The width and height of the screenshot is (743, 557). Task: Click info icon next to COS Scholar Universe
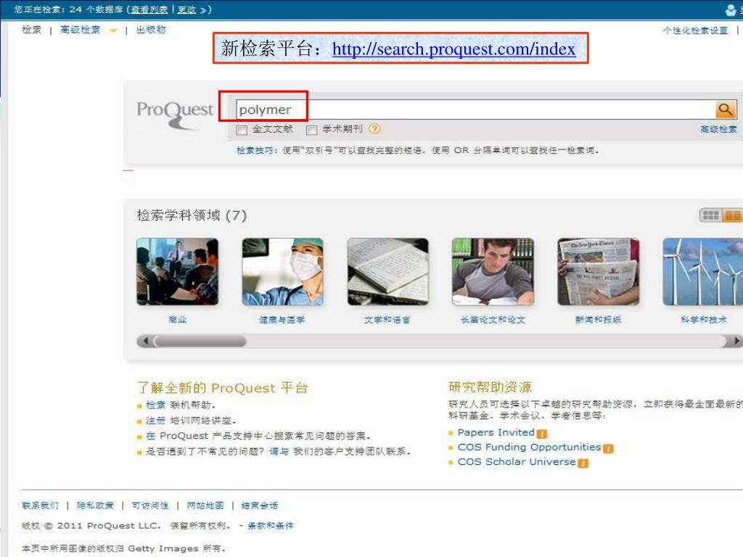pyautogui.click(x=583, y=463)
